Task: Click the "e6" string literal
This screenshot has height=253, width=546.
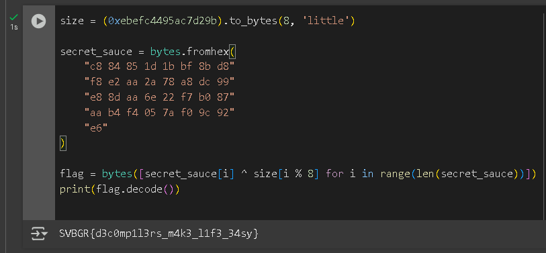Action: (x=96, y=128)
